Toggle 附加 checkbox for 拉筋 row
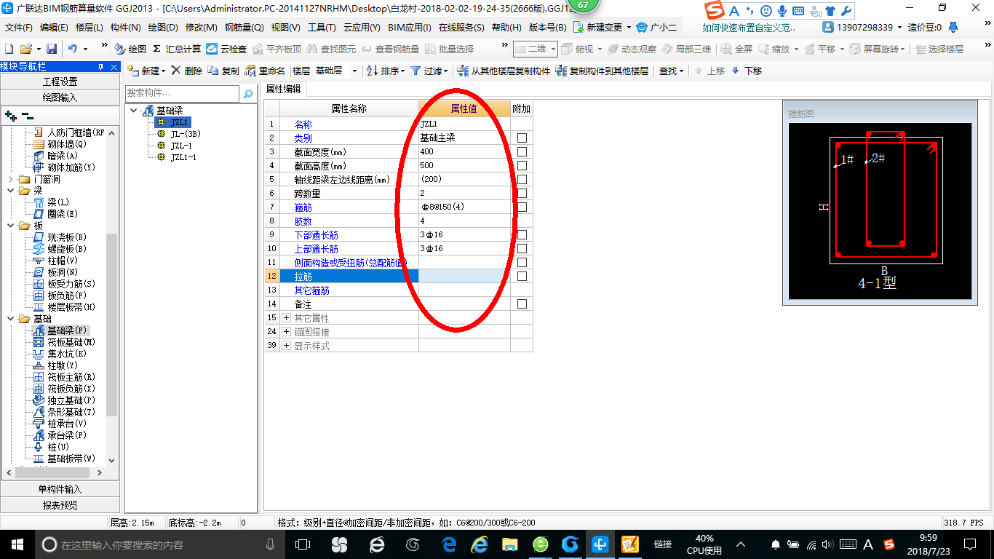The image size is (994, 559). [522, 276]
